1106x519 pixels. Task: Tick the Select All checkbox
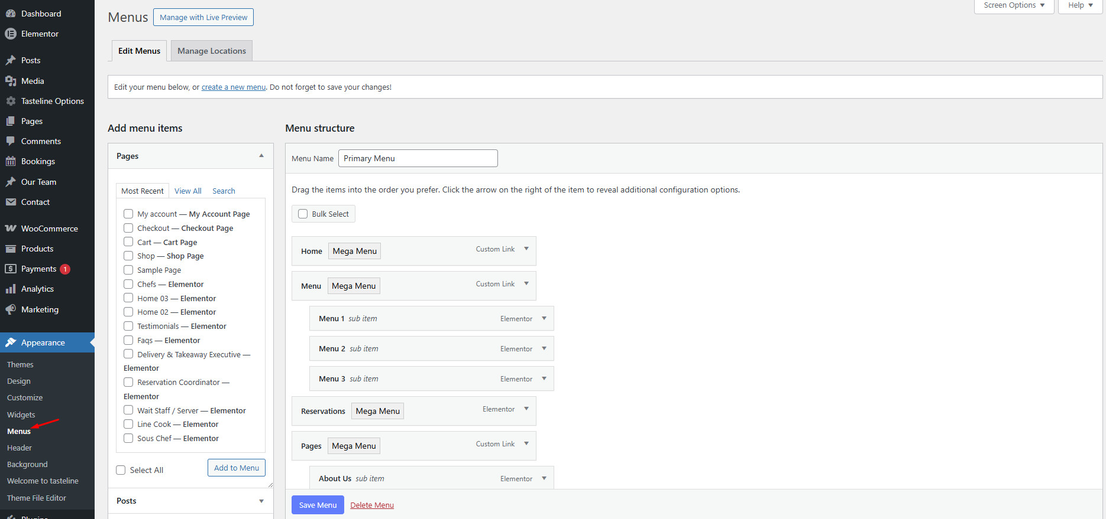121,470
